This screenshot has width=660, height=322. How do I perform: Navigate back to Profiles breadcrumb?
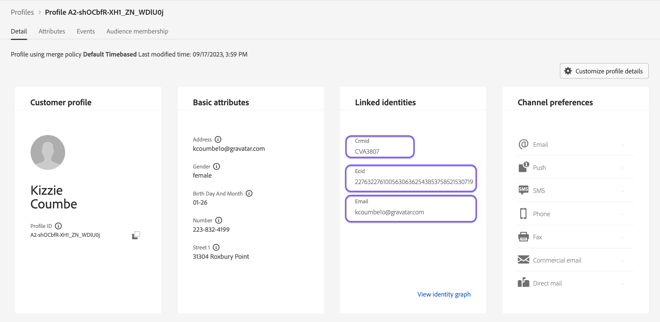coord(22,12)
